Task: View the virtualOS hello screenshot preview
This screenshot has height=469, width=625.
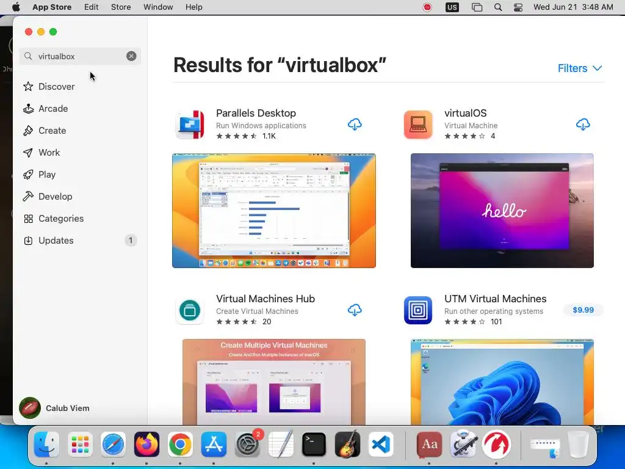Action: click(x=502, y=211)
